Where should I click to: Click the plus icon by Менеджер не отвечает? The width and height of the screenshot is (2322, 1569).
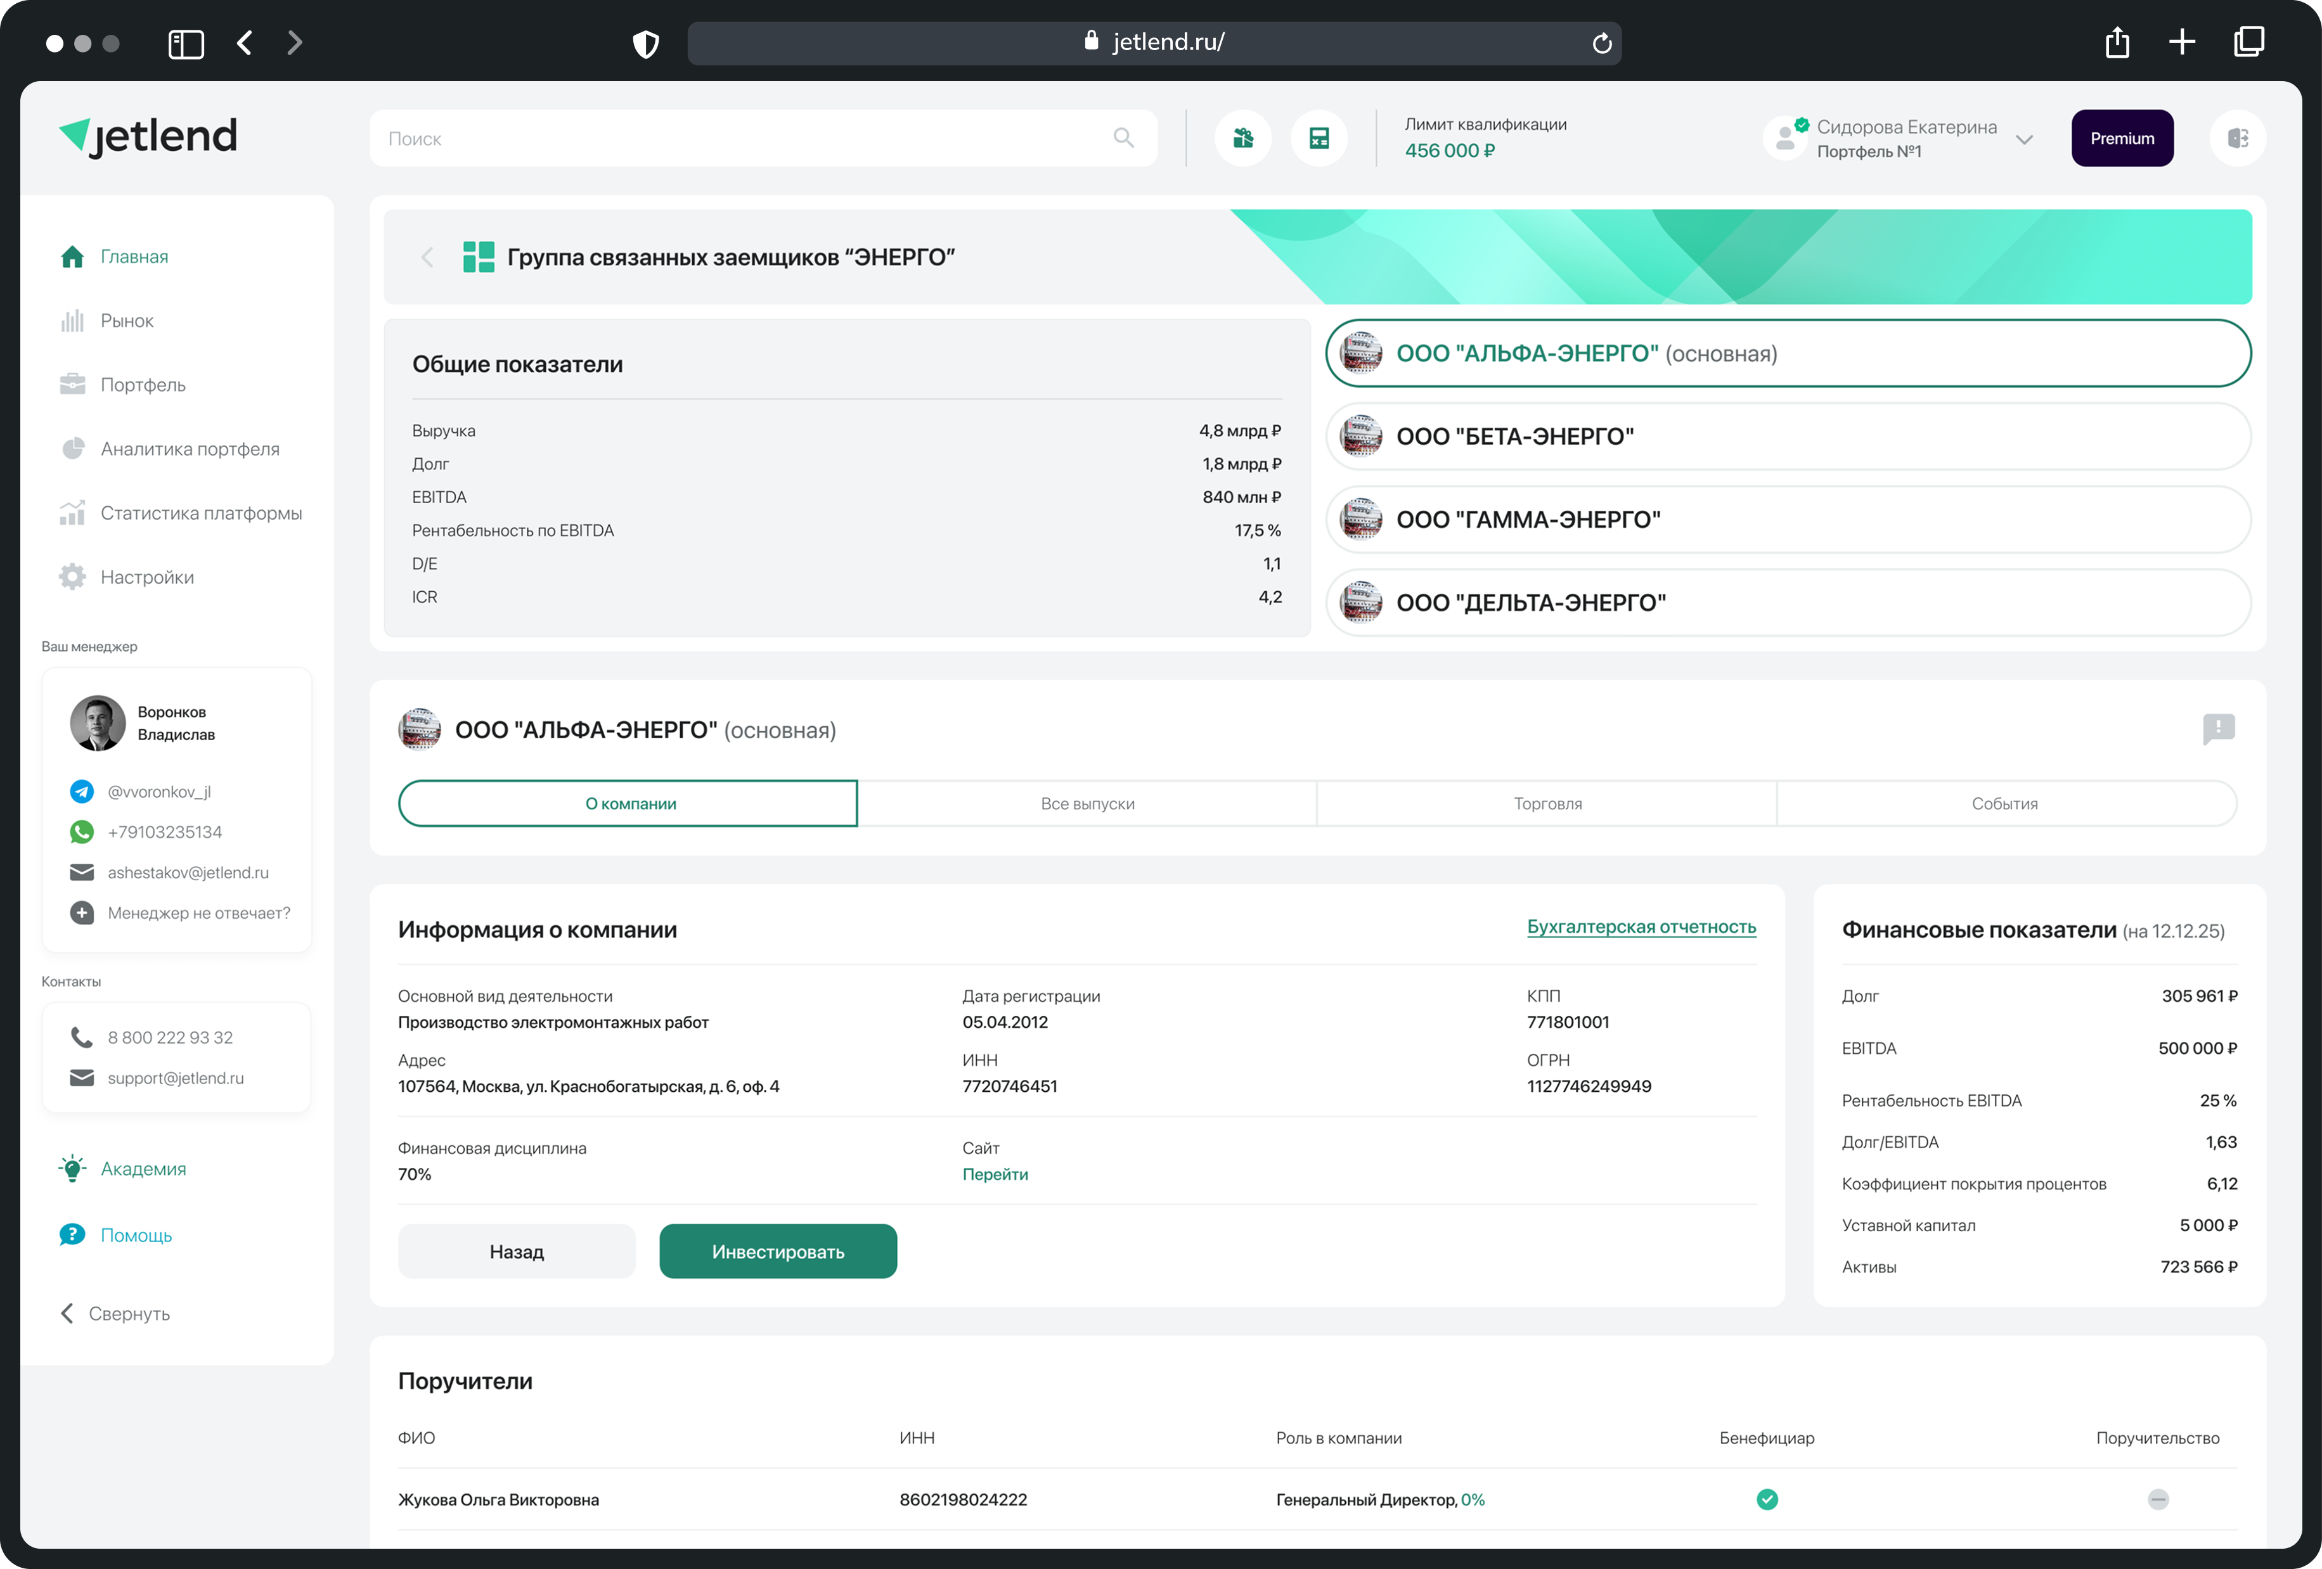[x=82, y=913]
